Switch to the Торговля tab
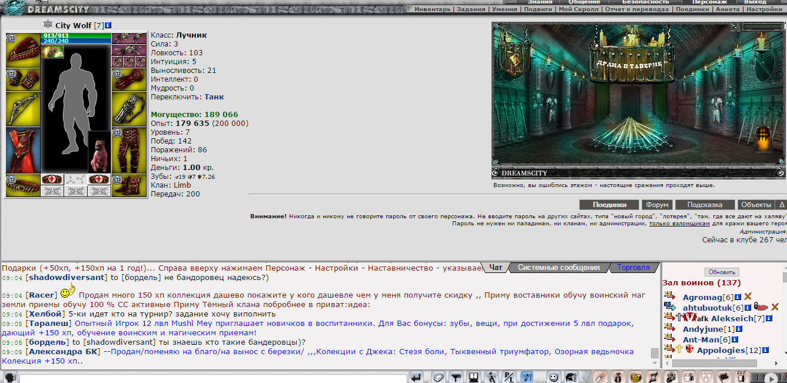787x383 pixels. click(x=633, y=268)
